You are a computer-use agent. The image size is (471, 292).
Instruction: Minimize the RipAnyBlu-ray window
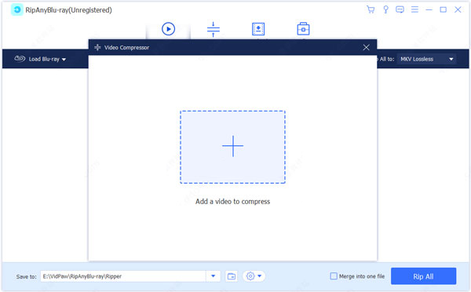coord(429,10)
